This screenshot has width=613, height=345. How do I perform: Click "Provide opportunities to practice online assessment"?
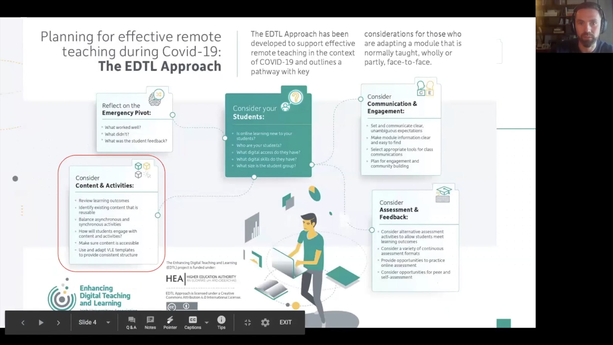413,263
